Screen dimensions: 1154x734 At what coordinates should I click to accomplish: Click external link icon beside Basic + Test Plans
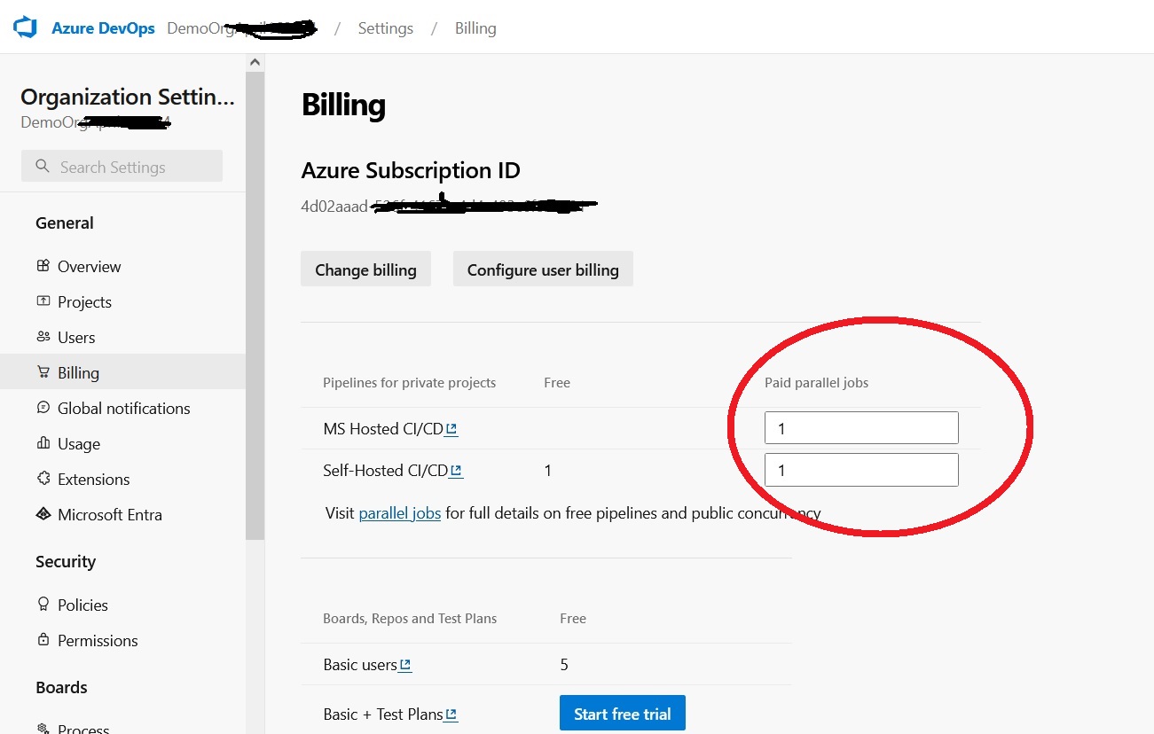(x=451, y=714)
